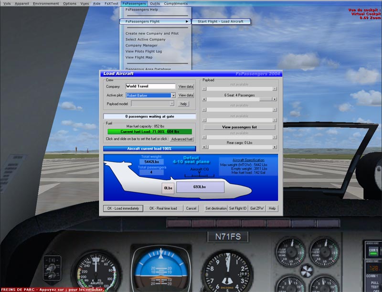The image size is (382, 292).
Task: Choose Create new Company and Pilot
Action: (152, 33)
